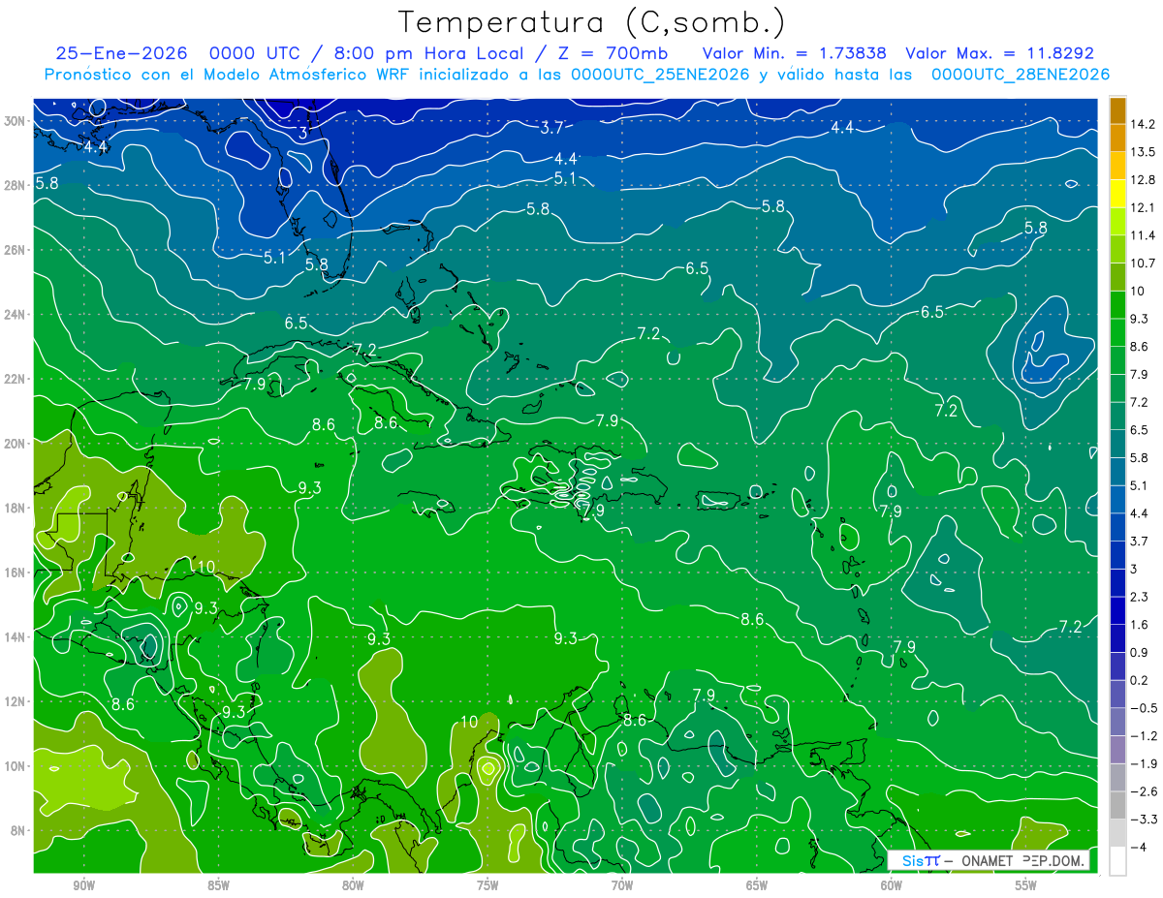Screen dimensions: 1163x898
Task: Click the valid-until time "0000UTC_28ENE2026" text
Action: (1020, 75)
